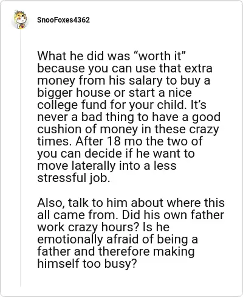Mark the words 'emotionally afraid' in the second paragraph
243x297 pixels.
[x=88, y=239]
